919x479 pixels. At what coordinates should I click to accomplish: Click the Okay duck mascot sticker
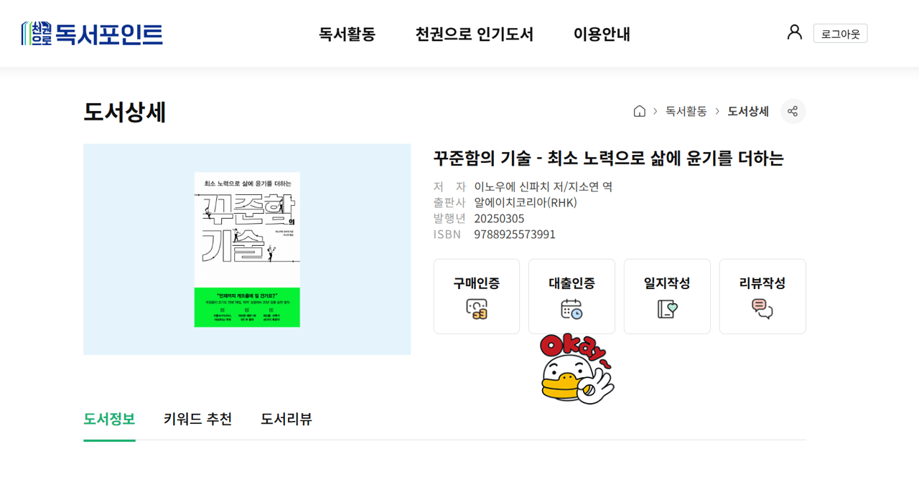tap(577, 369)
